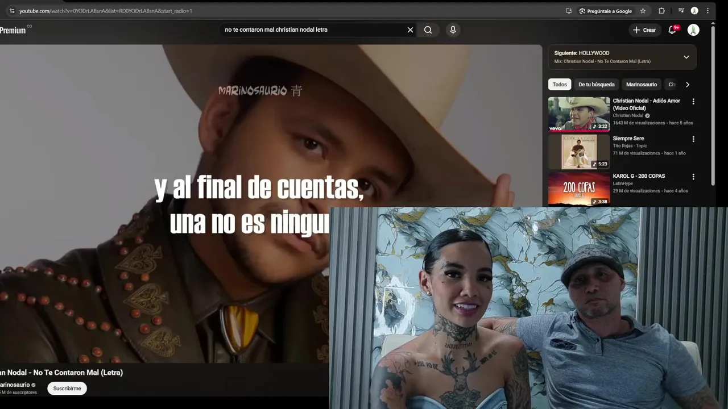Bookmark this page with the star

[643, 11]
